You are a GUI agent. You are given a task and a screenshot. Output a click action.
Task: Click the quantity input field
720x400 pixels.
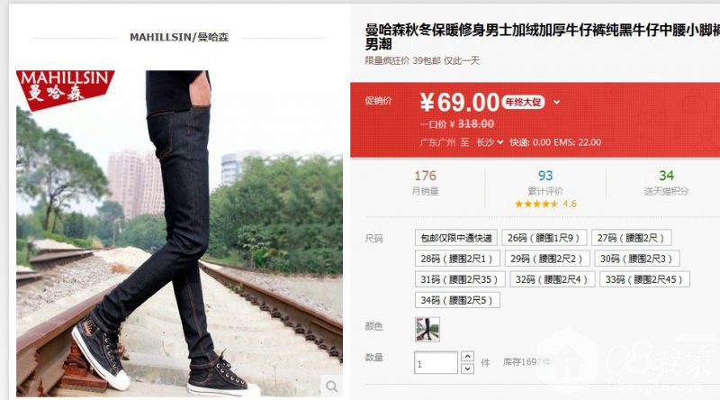(x=436, y=362)
